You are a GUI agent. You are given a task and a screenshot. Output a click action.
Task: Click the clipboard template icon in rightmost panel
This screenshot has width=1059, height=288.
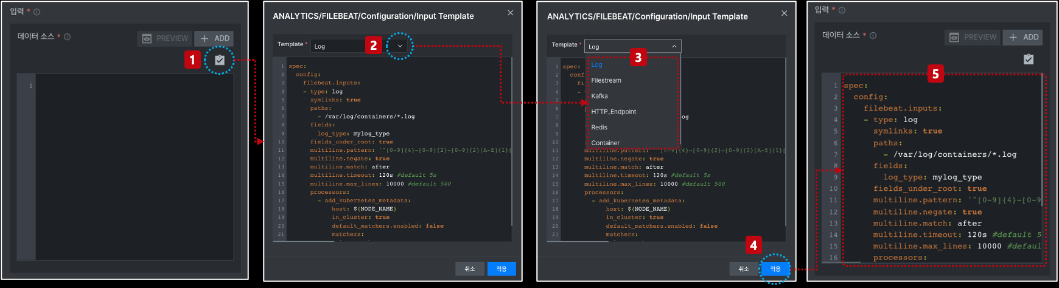pyautogui.click(x=1029, y=59)
